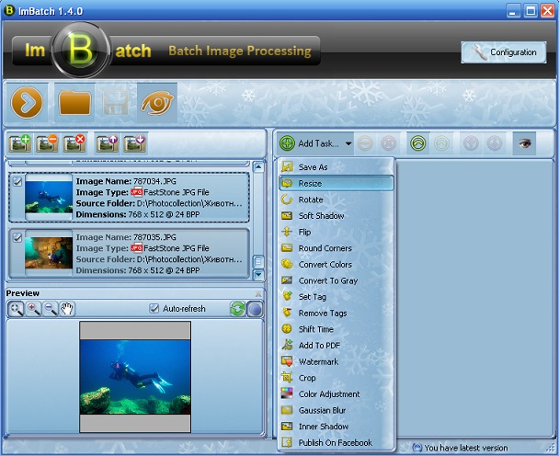This screenshot has width=559, height=456.
Task: Uncheck the 787034.JPG image checkbox
Action: [17, 182]
